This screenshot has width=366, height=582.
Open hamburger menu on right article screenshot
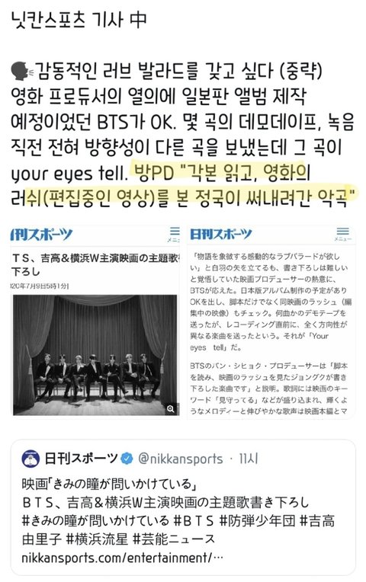[342, 233]
